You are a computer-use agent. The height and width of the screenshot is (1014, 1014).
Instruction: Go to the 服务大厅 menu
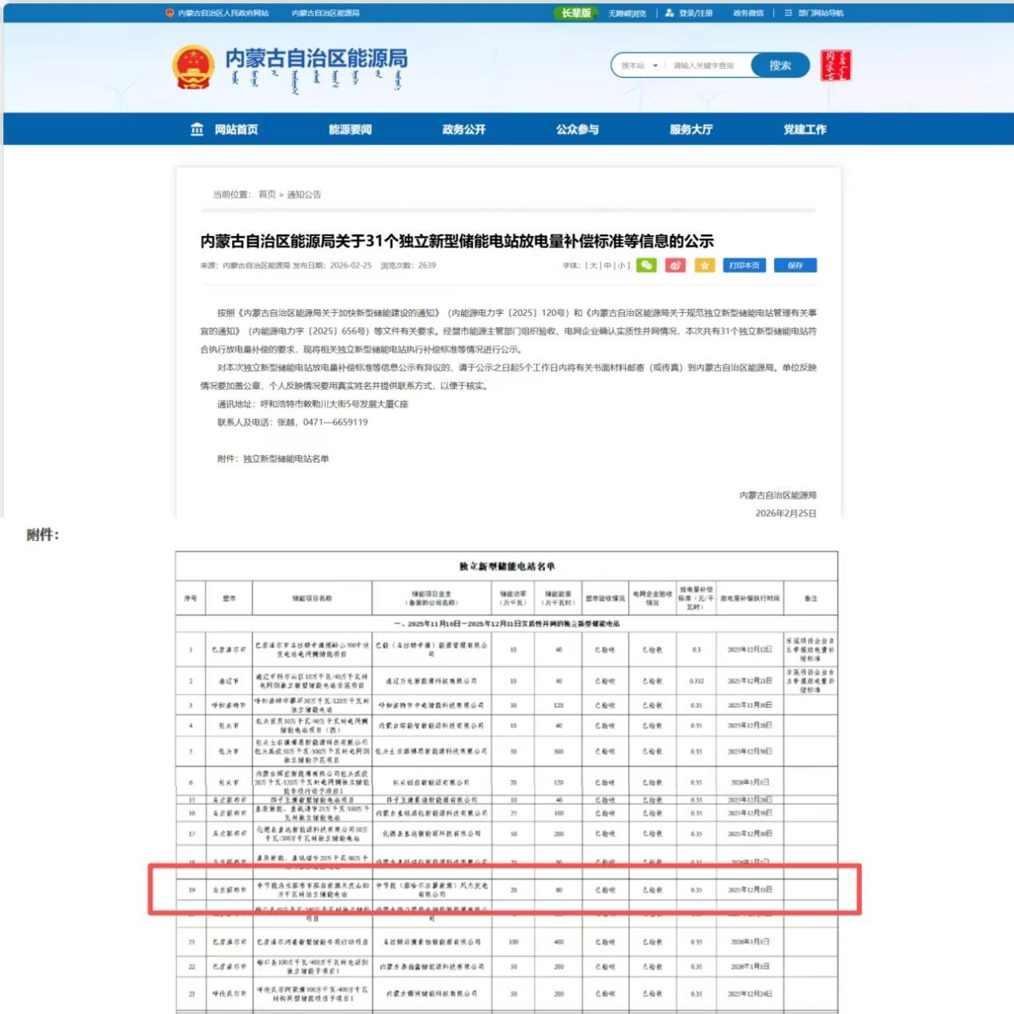point(691,130)
